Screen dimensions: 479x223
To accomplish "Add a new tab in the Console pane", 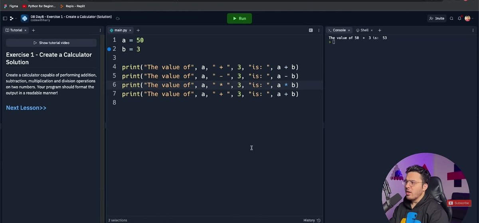I will coord(380,30).
